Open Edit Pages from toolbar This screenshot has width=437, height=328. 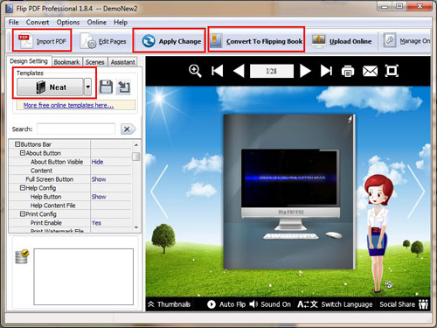click(x=103, y=41)
